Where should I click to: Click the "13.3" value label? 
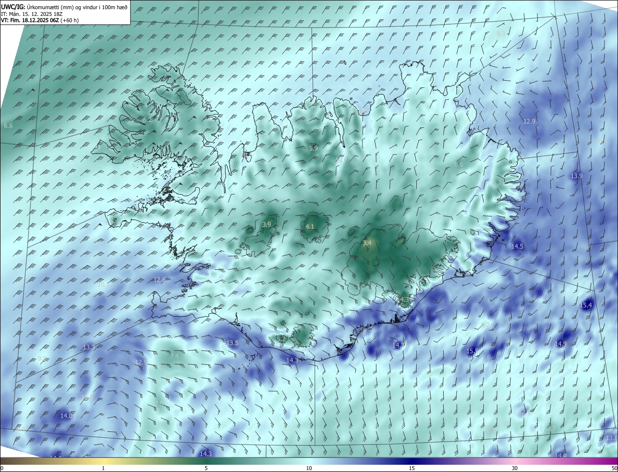[x=89, y=347]
